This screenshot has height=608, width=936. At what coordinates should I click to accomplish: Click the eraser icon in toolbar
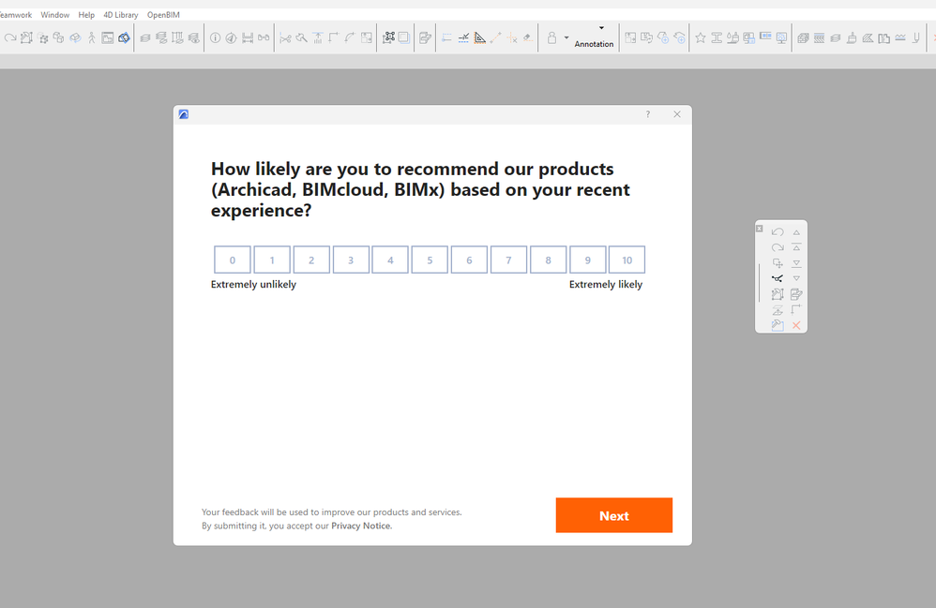point(528,38)
